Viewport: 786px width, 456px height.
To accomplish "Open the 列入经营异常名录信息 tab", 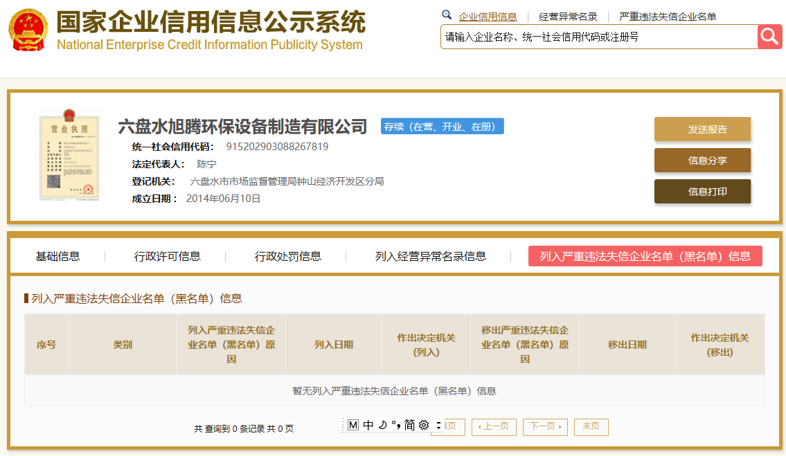I will click(431, 257).
